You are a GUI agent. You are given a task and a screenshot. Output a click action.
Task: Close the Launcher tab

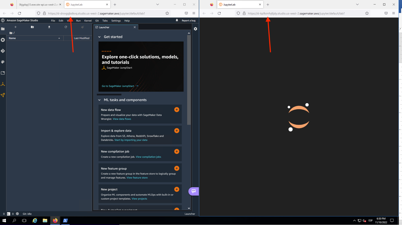135,27
